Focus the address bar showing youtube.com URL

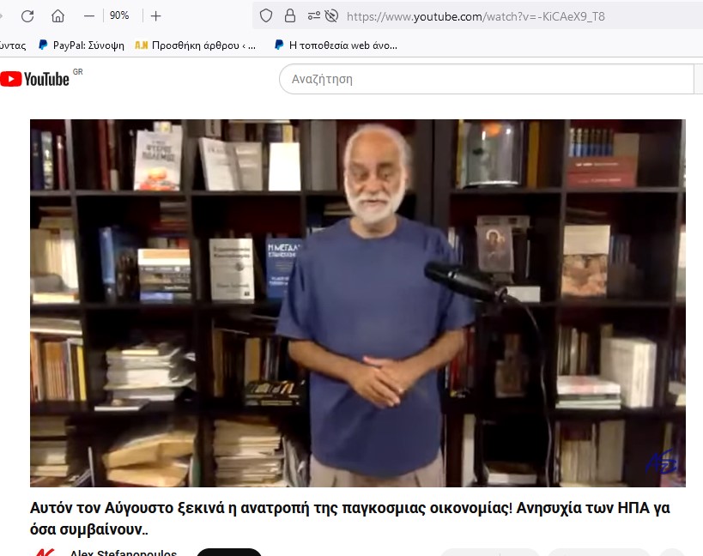[476, 16]
